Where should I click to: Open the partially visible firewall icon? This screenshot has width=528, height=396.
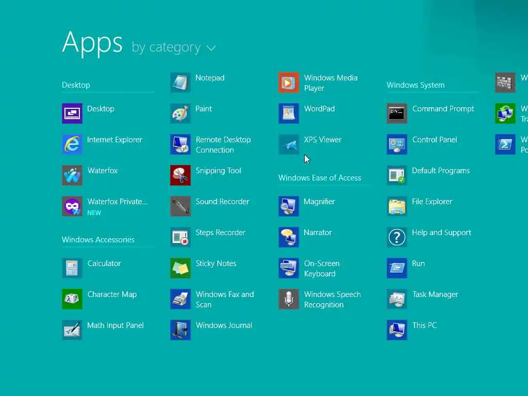pyautogui.click(x=505, y=82)
